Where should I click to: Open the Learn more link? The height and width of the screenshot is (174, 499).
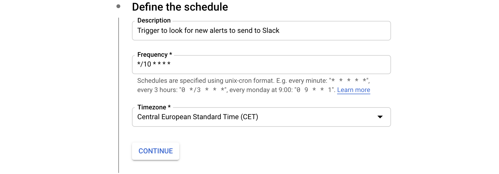353,90
